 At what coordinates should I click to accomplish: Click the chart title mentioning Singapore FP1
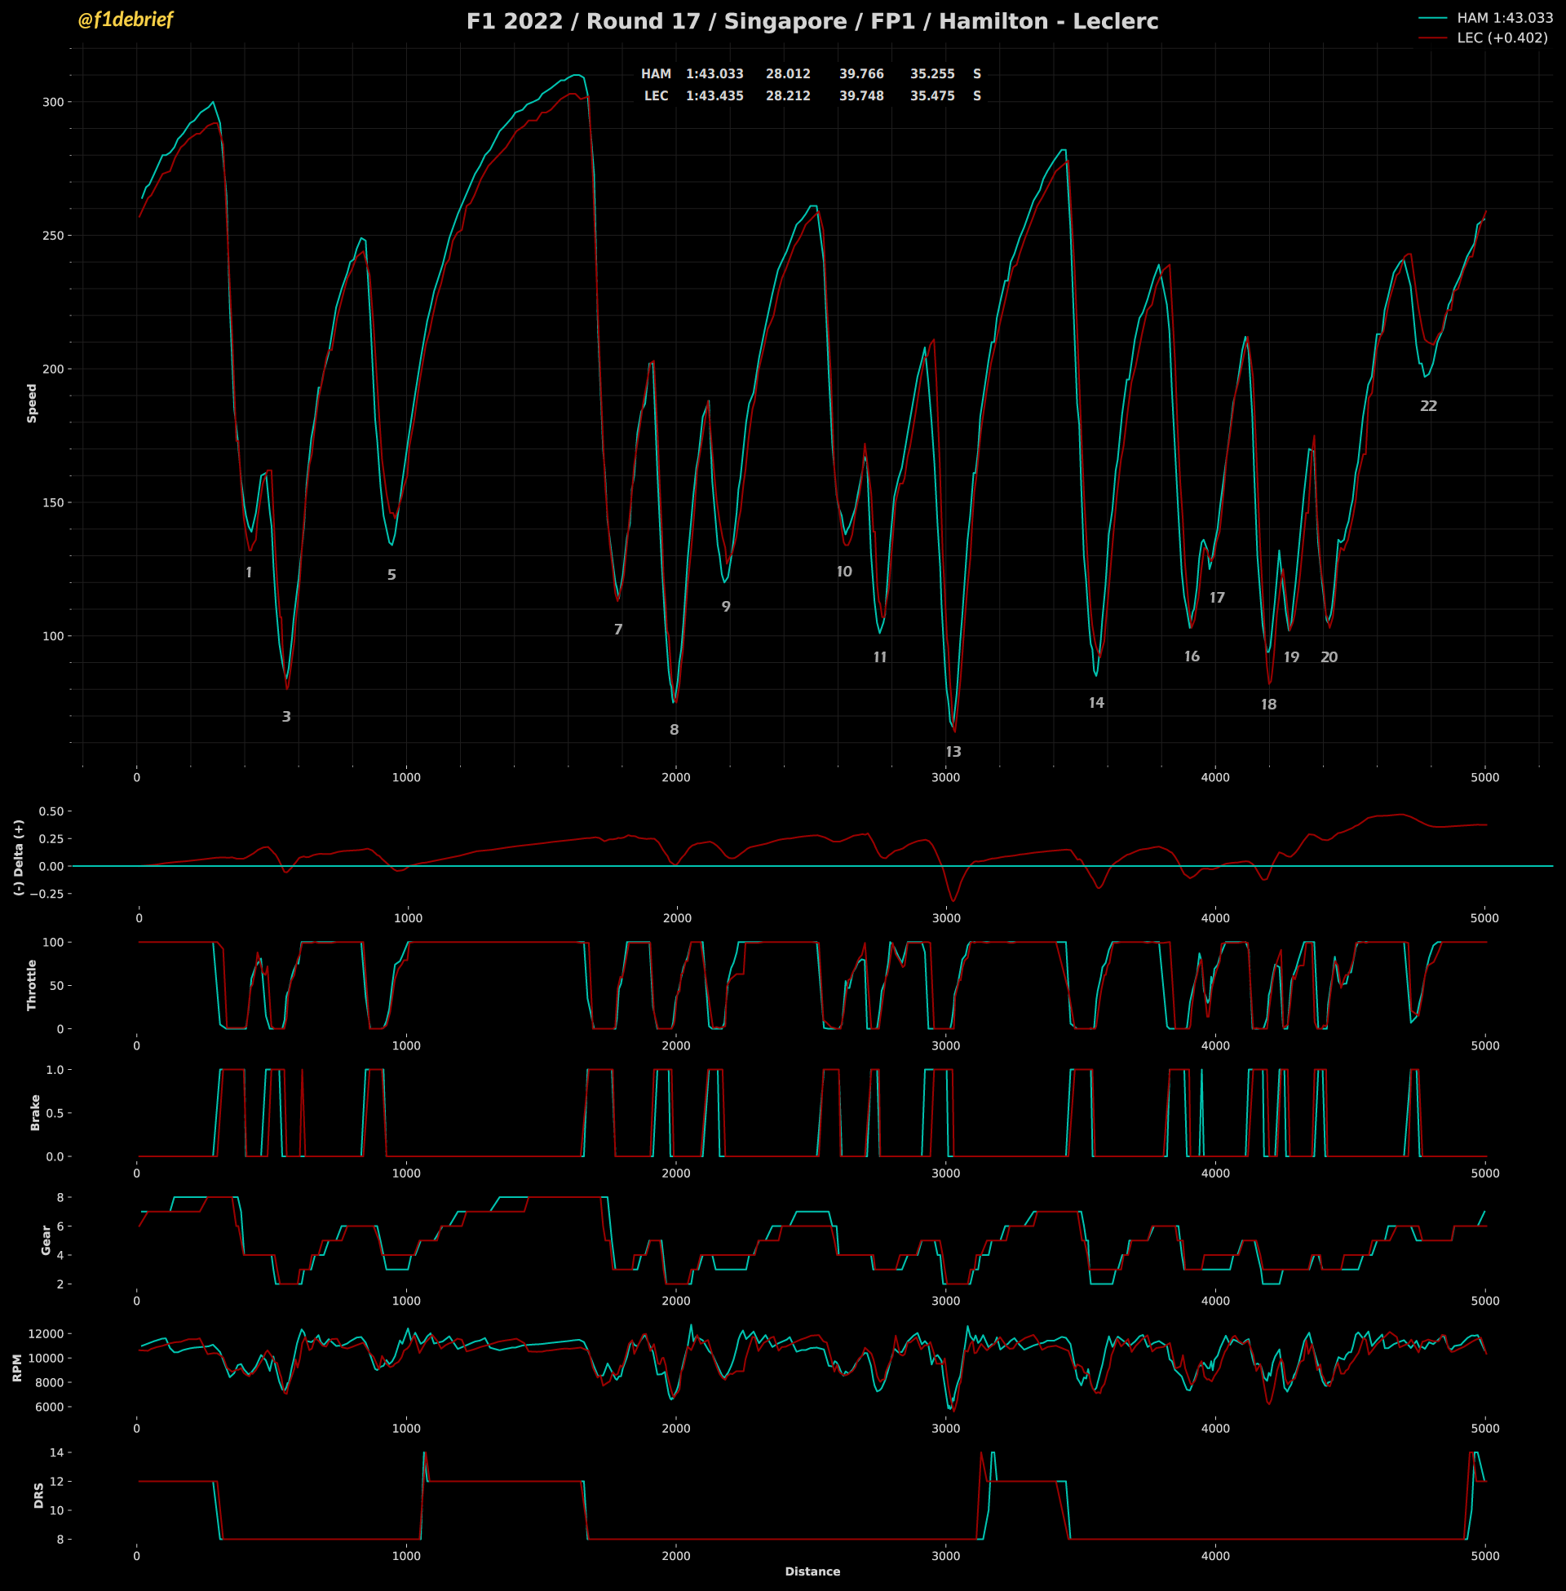(812, 21)
